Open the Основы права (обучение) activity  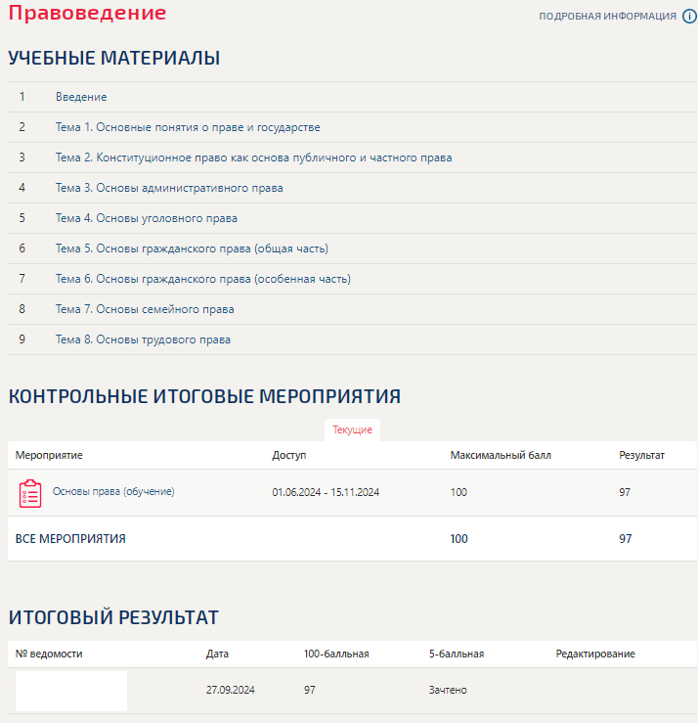(x=113, y=491)
